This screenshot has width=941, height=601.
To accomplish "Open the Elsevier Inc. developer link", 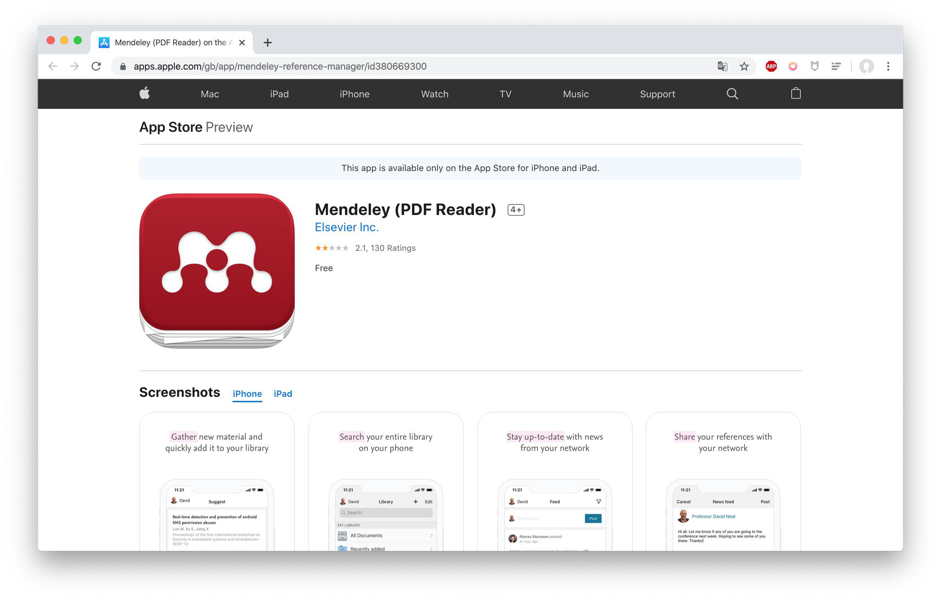I will coord(346,227).
